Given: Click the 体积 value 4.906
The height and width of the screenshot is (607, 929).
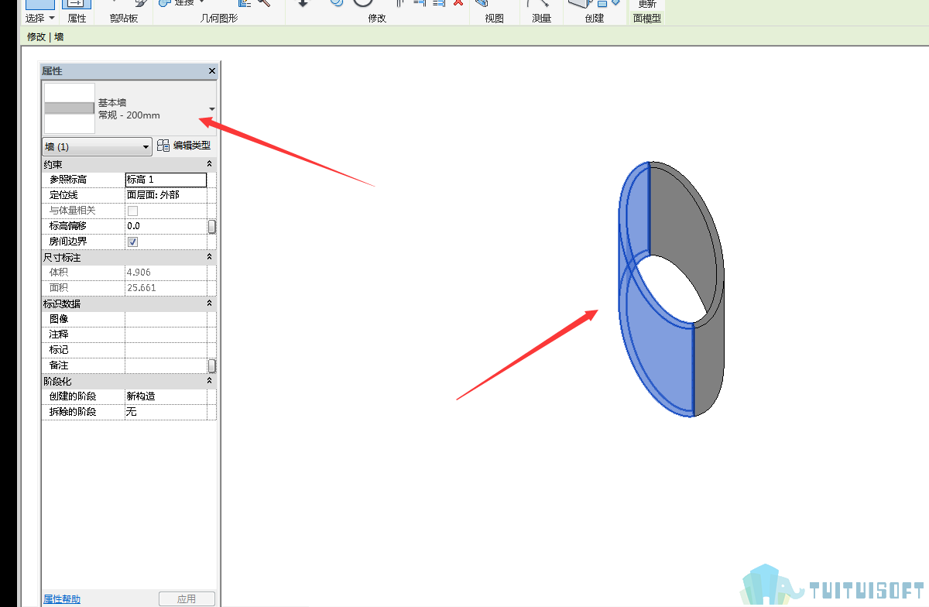Looking at the screenshot, I should pyautogui.click(x=166, y=273).
